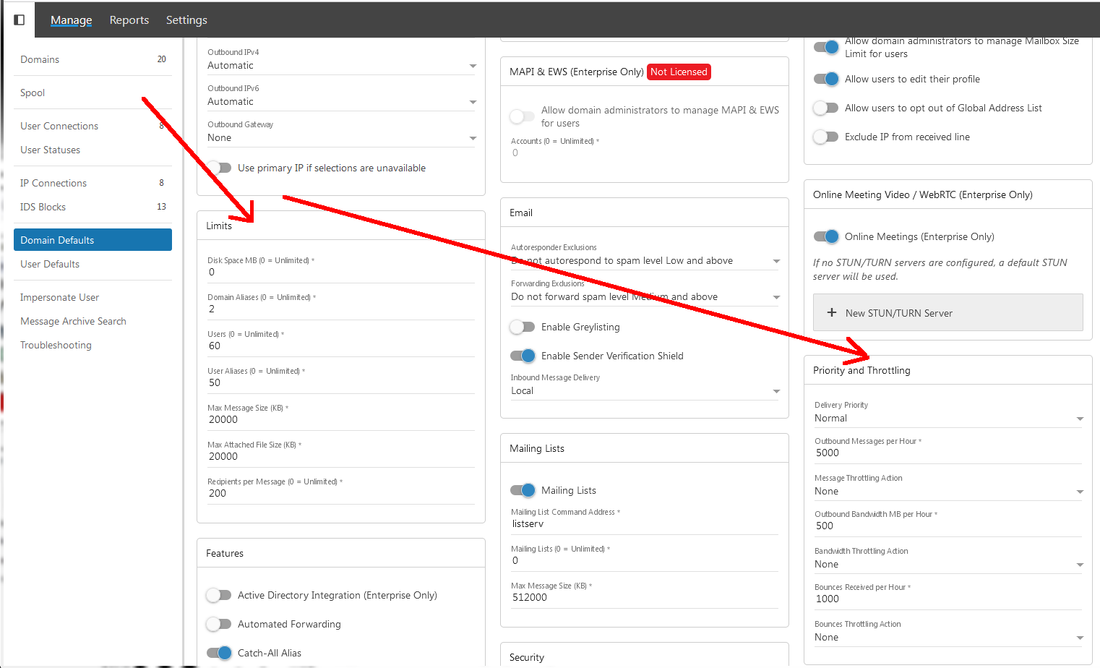Screen dimensions: 1100x668
Task: Enable the Greylisting toggle
Action: pyautogui.click(x=522, y=327)
